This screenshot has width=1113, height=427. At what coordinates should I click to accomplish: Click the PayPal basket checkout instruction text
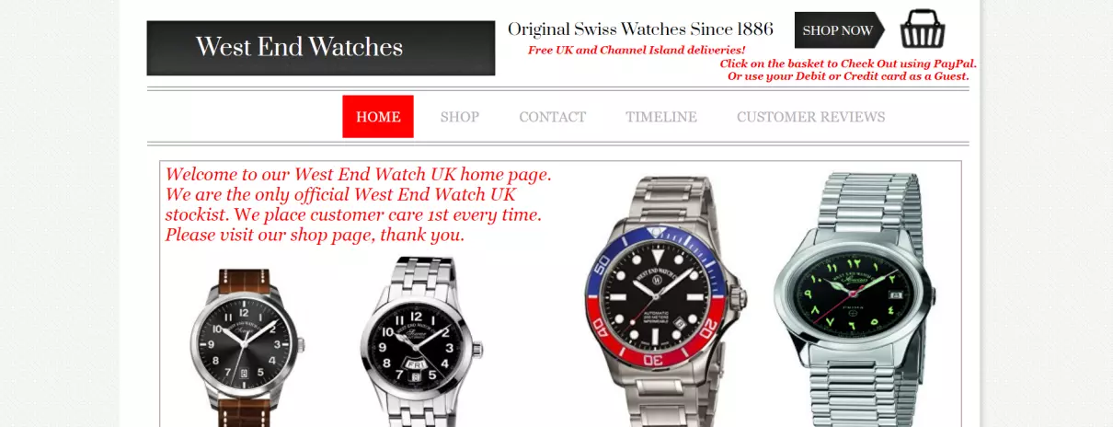coord(848,63)
